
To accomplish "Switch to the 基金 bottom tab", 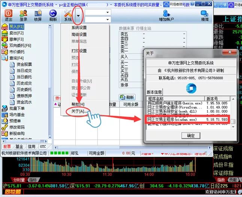I will point(19,147).
